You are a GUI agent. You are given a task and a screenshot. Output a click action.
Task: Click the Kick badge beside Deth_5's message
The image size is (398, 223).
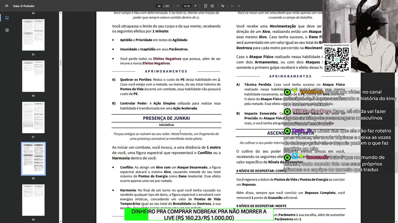pos(287,131)
